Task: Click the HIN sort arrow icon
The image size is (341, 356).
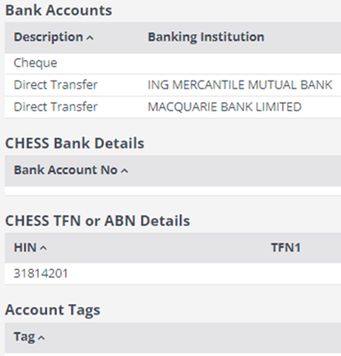Action: pyautogui.click(x=43, y=248)
